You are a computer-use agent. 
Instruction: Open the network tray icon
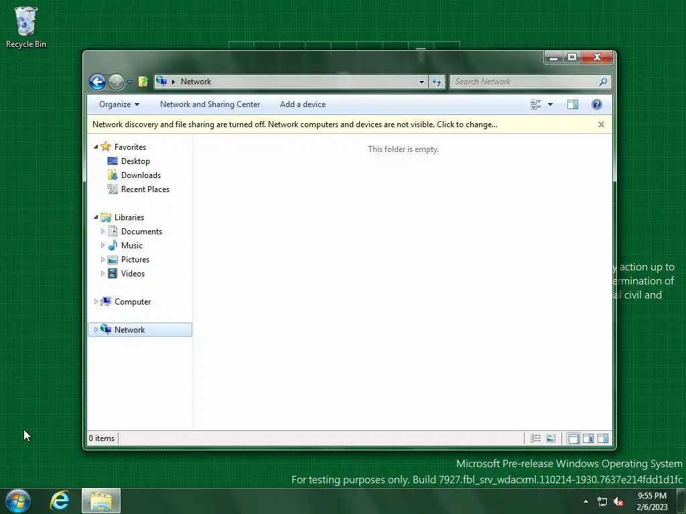[x=602, y=502]
